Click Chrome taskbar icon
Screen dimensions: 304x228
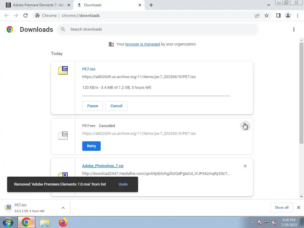(26, 222)
